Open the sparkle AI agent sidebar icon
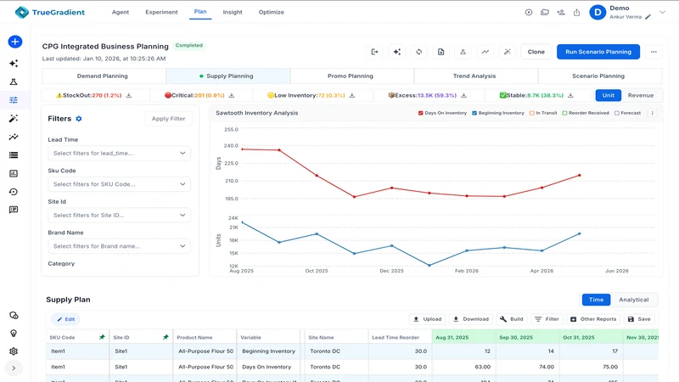The width and height of the screenshot is (679, 382). point(14,63)
